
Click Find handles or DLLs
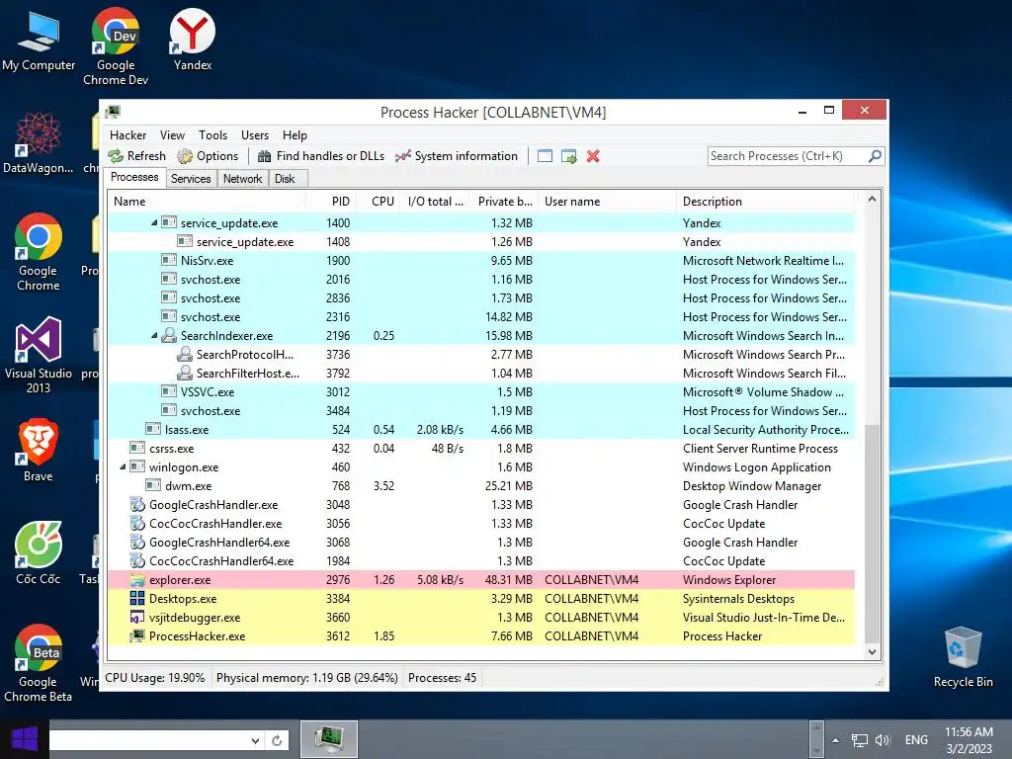pos(321,156)
